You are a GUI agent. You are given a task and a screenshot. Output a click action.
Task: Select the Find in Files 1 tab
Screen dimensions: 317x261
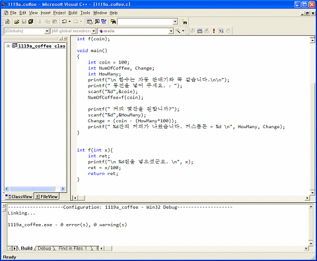point(73,248)
